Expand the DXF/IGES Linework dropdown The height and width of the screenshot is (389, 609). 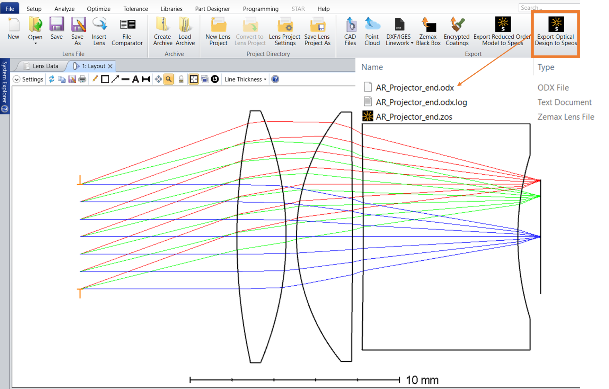point(412,43)
